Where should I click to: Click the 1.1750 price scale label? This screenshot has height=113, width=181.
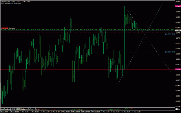[178, 38]
